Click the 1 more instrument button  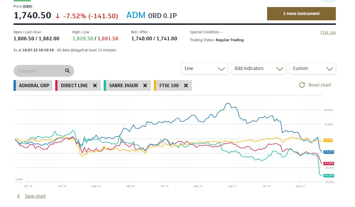[301, 14]
